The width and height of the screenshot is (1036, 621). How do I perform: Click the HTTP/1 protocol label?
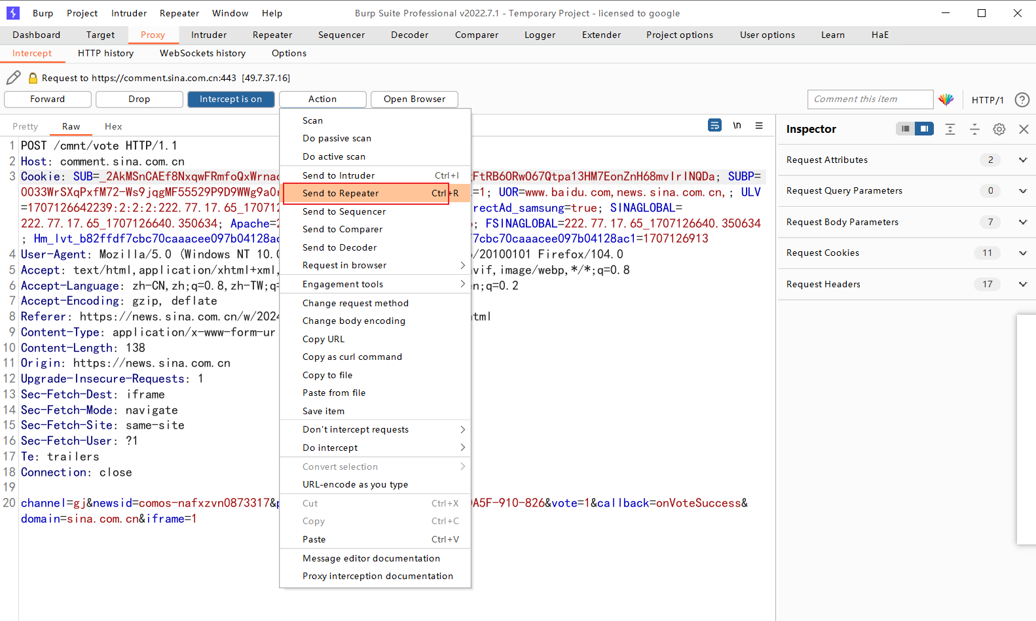988,100
